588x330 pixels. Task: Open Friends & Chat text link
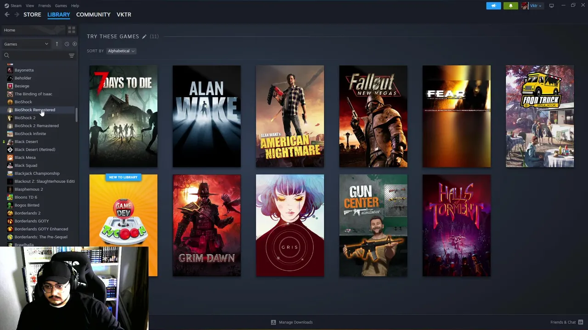click(563, 322)
